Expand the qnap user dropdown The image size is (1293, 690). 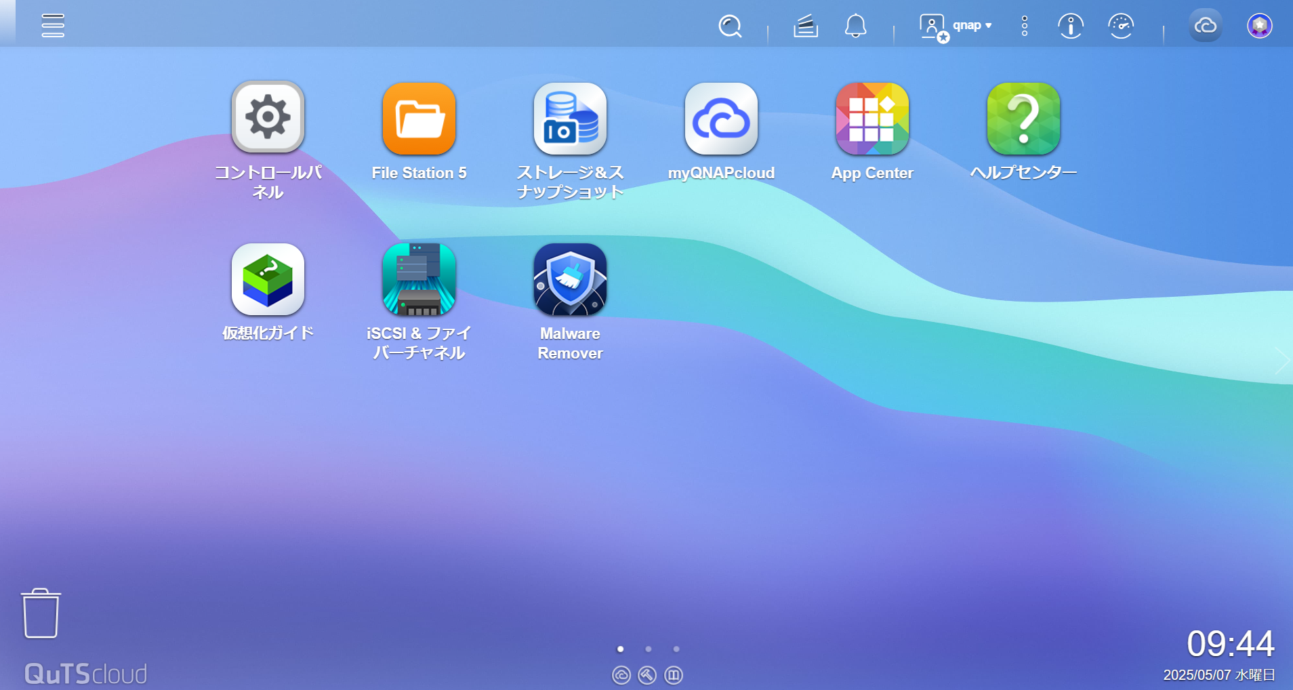point(957,26)
